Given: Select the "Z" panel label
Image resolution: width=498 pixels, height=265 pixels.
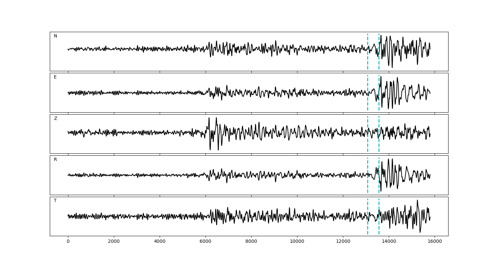Looking at the screenshot, I should tap(55, 119).
